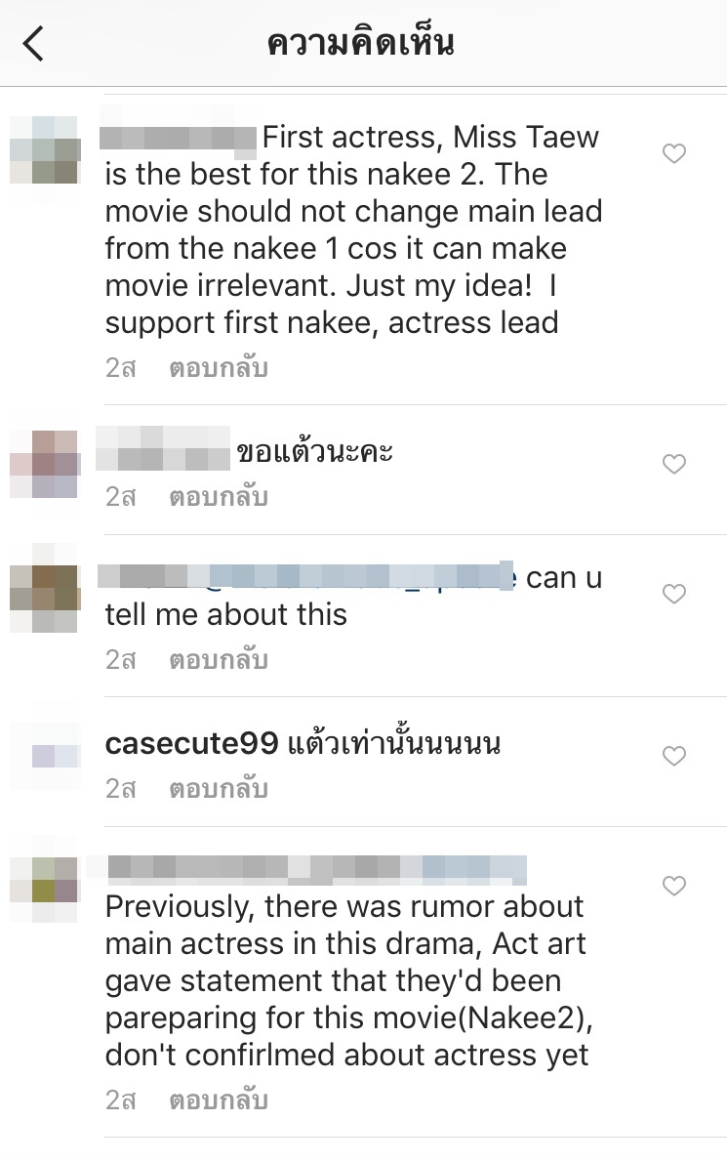Tap ตอบกลับ under the Miss Taew comment
Image resolution: width=727 pixels, height=1162 pixels.
(219, 367)
